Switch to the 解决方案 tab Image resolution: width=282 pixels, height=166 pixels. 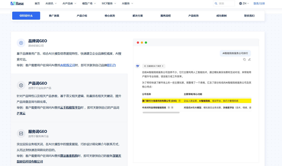click(138, 16)
